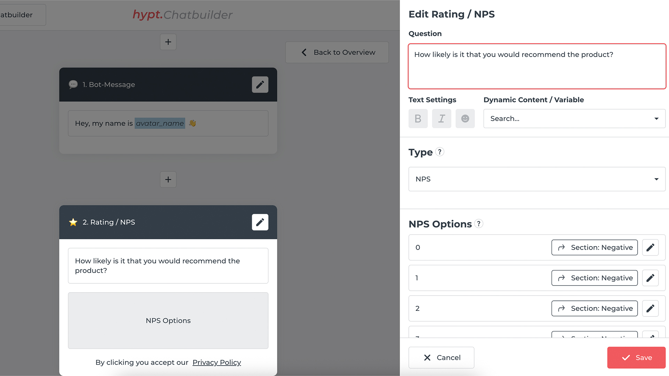Click Back to Overview button

coord(337,52)
